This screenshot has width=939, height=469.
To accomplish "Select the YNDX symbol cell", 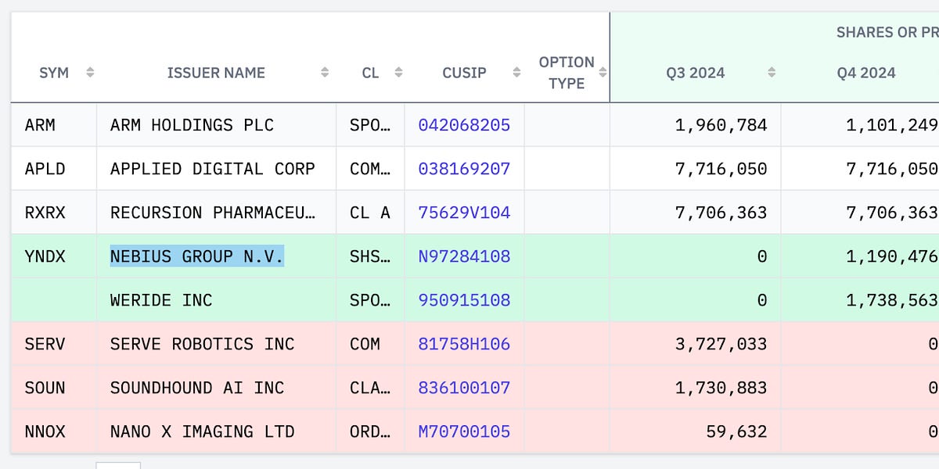I will [54, 256].
